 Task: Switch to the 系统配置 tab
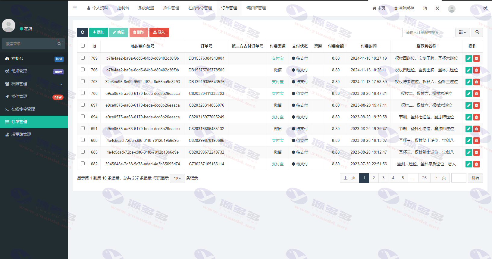click(146, 8)
